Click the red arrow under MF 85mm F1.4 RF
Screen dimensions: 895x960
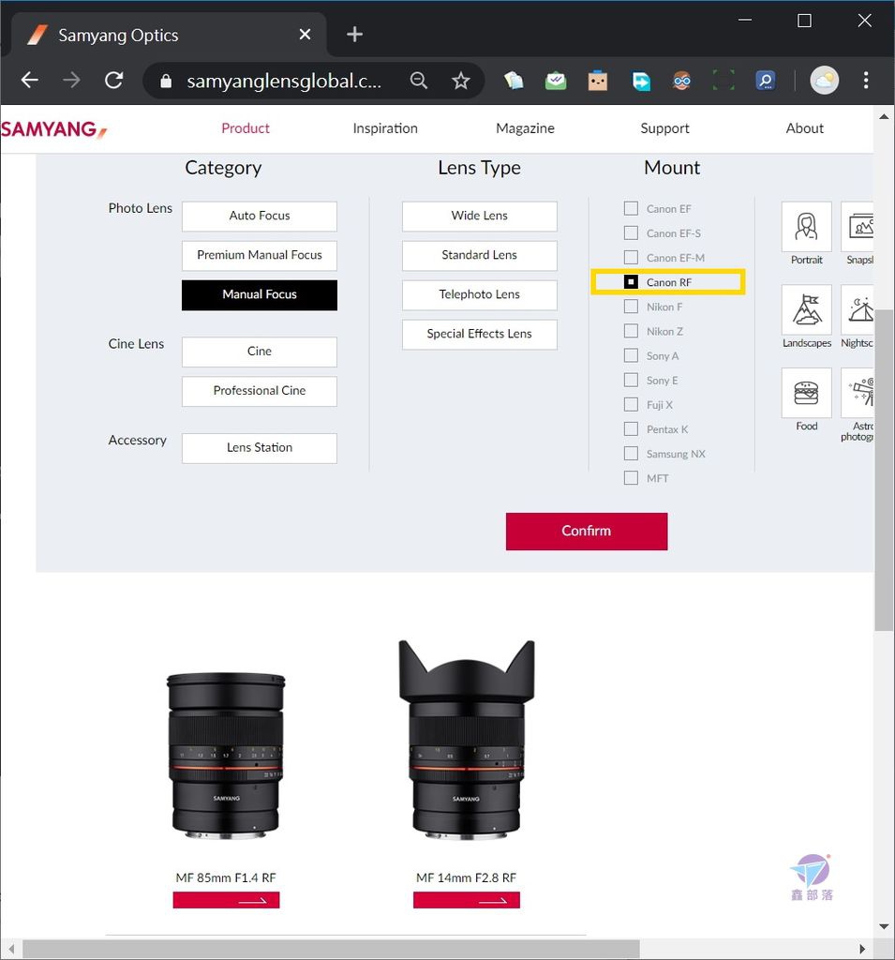(226, 900)
